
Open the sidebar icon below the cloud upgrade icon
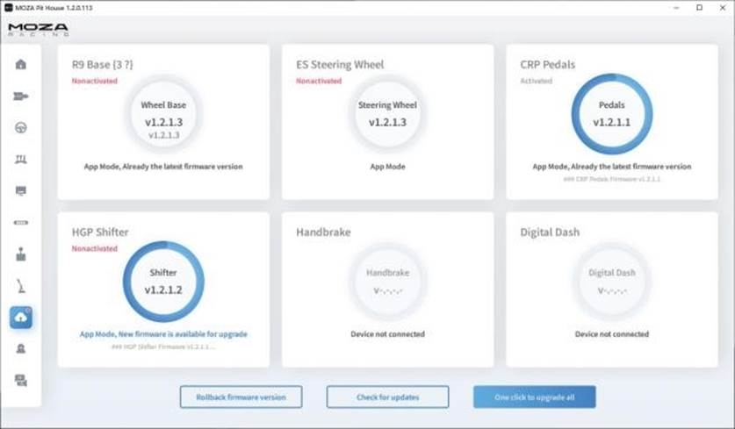click(x=20, y=348)
